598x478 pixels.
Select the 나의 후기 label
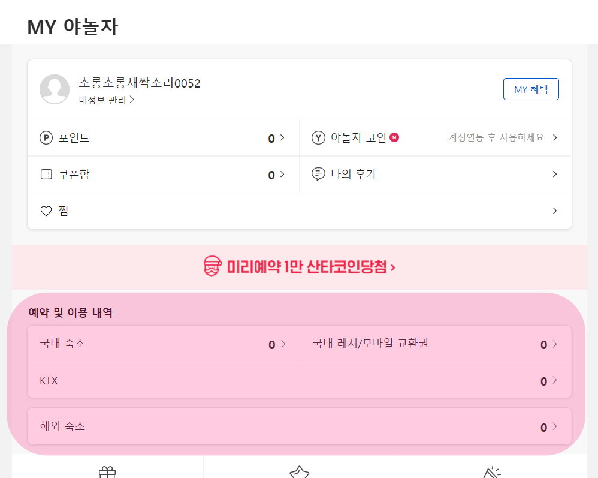[353, 174]
